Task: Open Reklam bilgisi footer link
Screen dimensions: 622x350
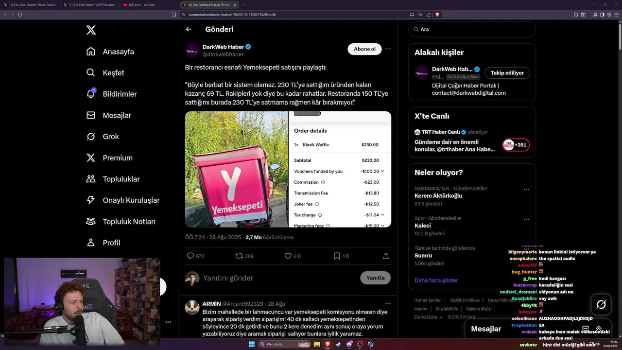Action: click(479, 309)
